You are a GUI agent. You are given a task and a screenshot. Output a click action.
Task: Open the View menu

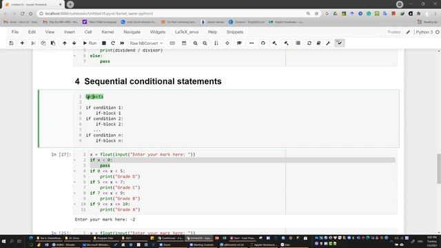pos(50,32)
